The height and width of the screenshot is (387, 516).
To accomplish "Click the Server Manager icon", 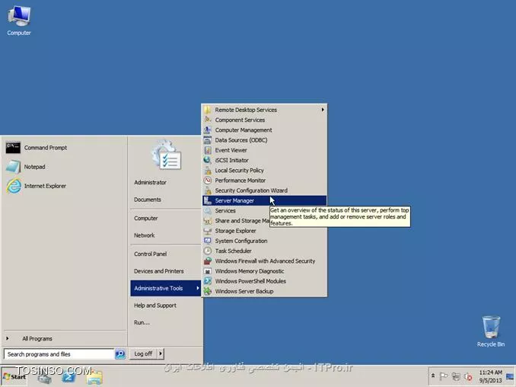I will pos(208,200).
